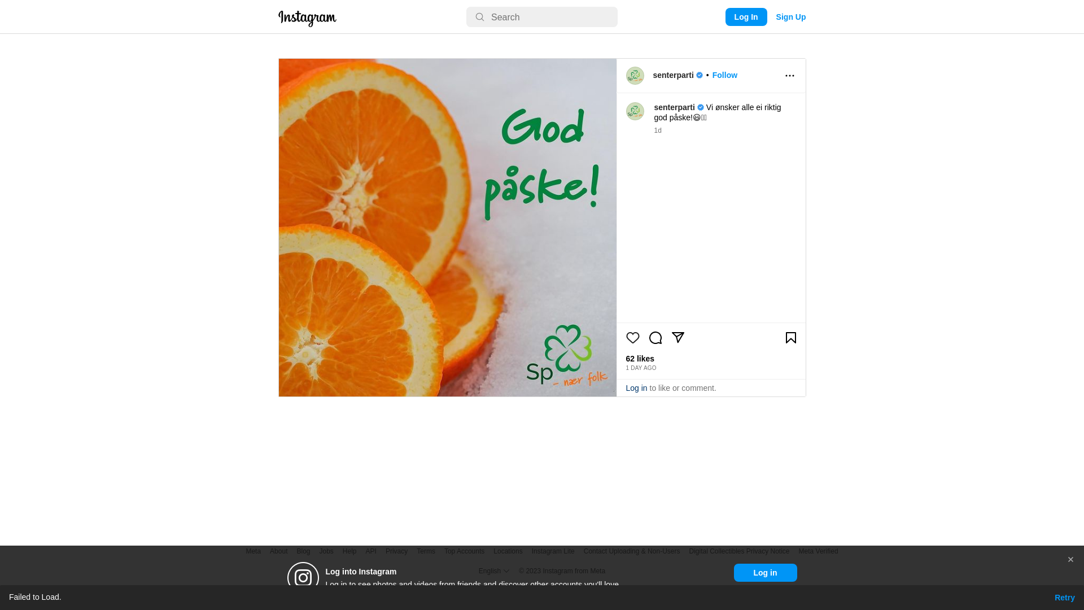Save the post with the bookmark icon

pos(790,338)
